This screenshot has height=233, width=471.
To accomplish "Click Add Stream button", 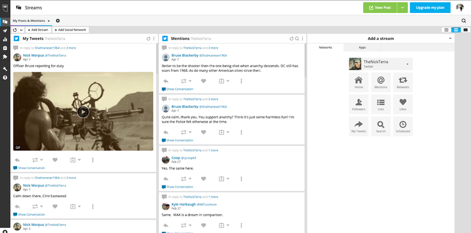I will click(x=38, y=30).
